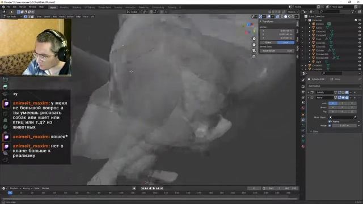Select Global transform space button
Image resolution: width=363 pixels, height=204 pixels.
268,42
